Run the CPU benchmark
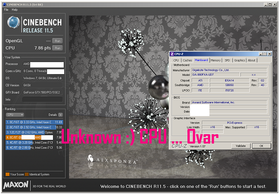This screenshot has height=194, width=279. pos(58,48)
